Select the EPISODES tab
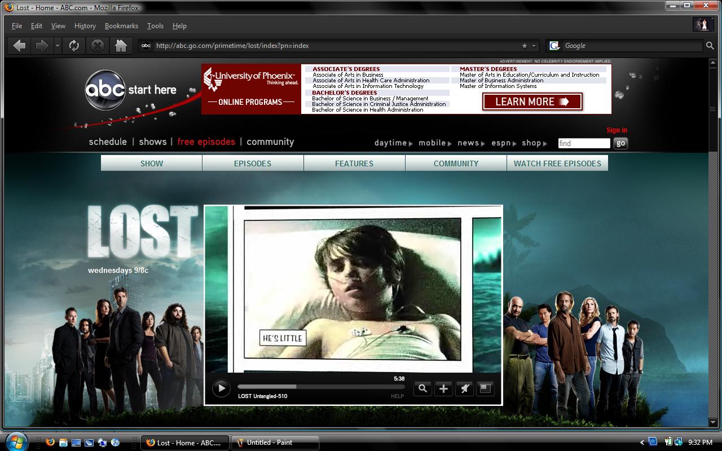The height and width of the screenshot is (451, 722). pos(253,163)
